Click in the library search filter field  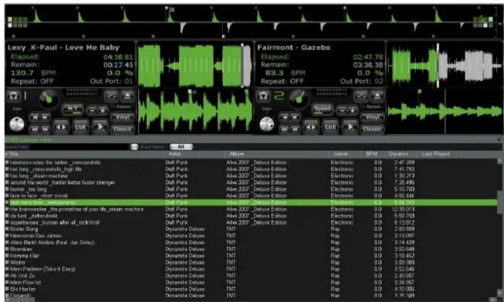pos(79,147)
